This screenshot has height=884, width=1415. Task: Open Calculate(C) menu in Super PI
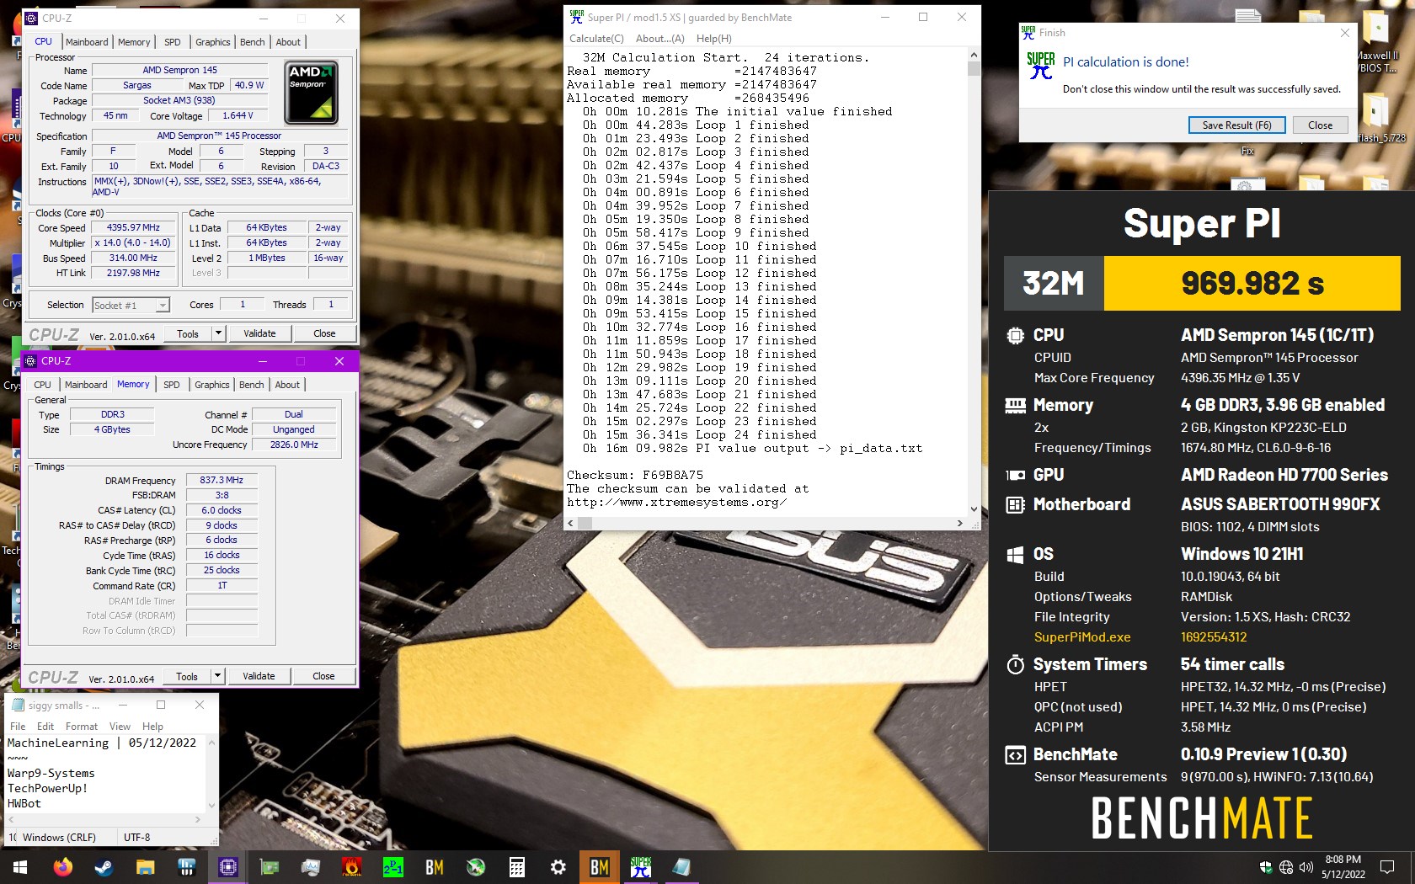click(x=596, y=39)
